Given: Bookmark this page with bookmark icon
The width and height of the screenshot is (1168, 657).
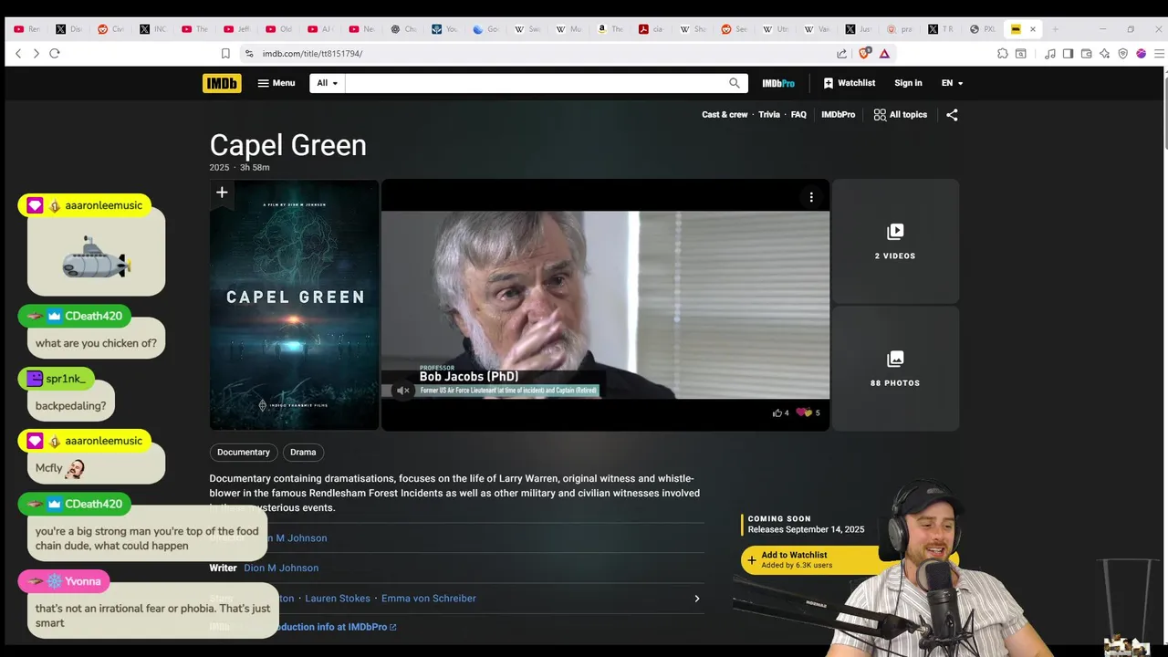Looking at the screenshot, I should pos(225,54).
